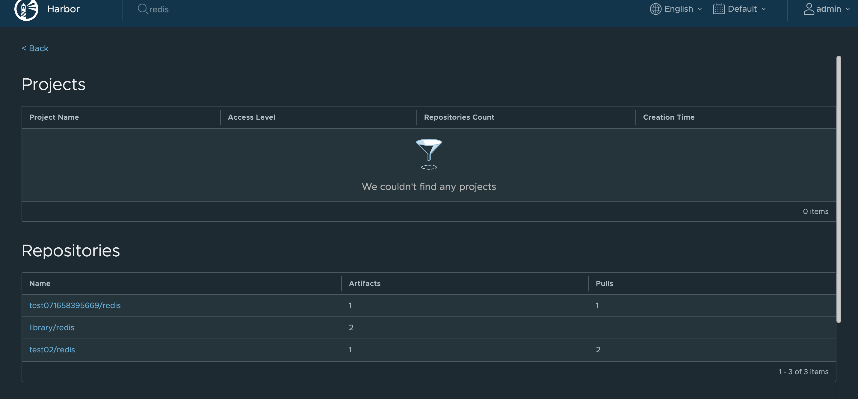This screenshot has height=399, width=858.
Task: Sort by the Artifacts column header
Action: [x=365, y=283]
